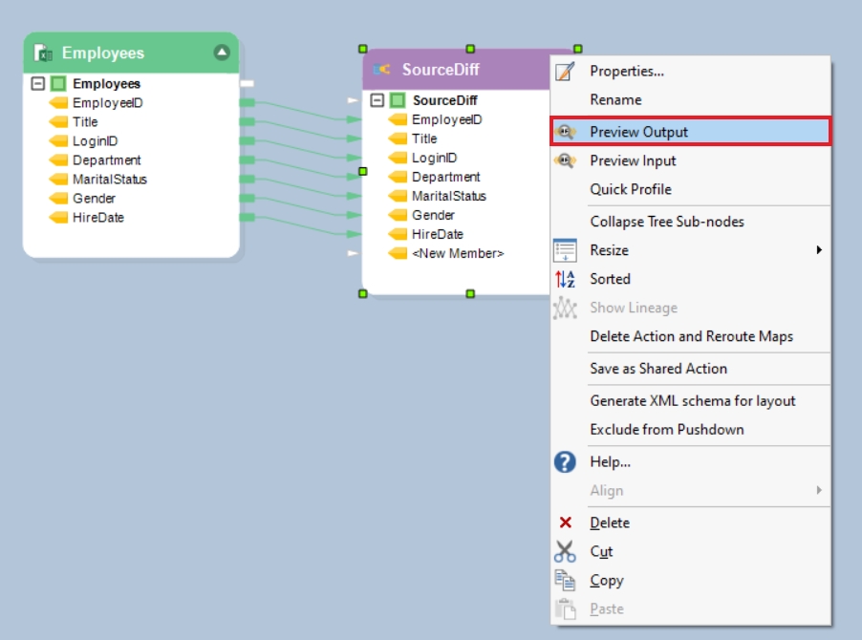Click the Resize layout icon
This screenshot has width=862, height=640.
565,250
